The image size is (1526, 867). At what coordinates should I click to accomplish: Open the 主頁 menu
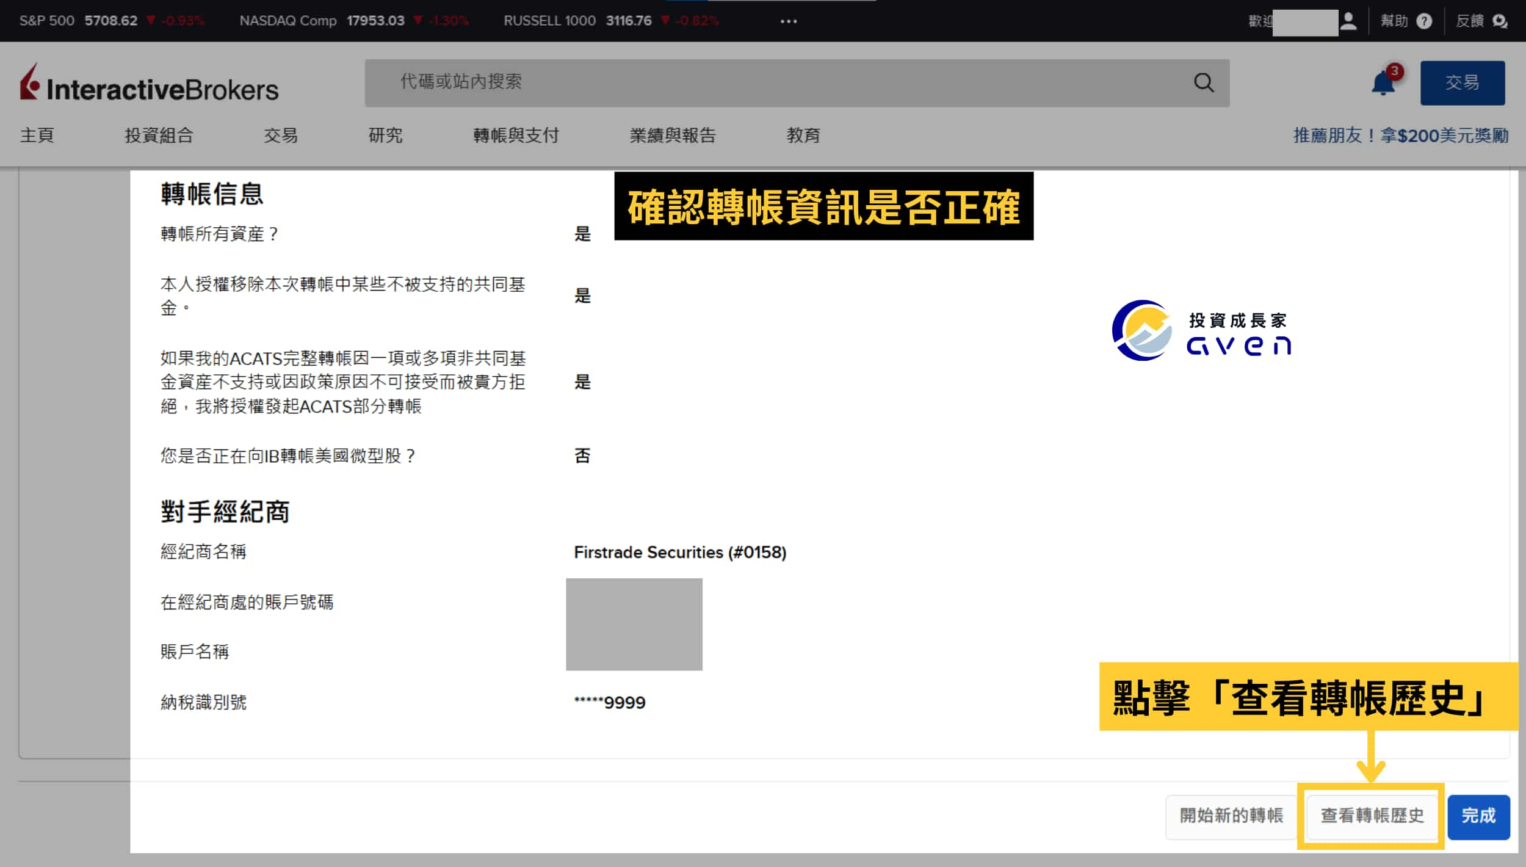point(37,135)
